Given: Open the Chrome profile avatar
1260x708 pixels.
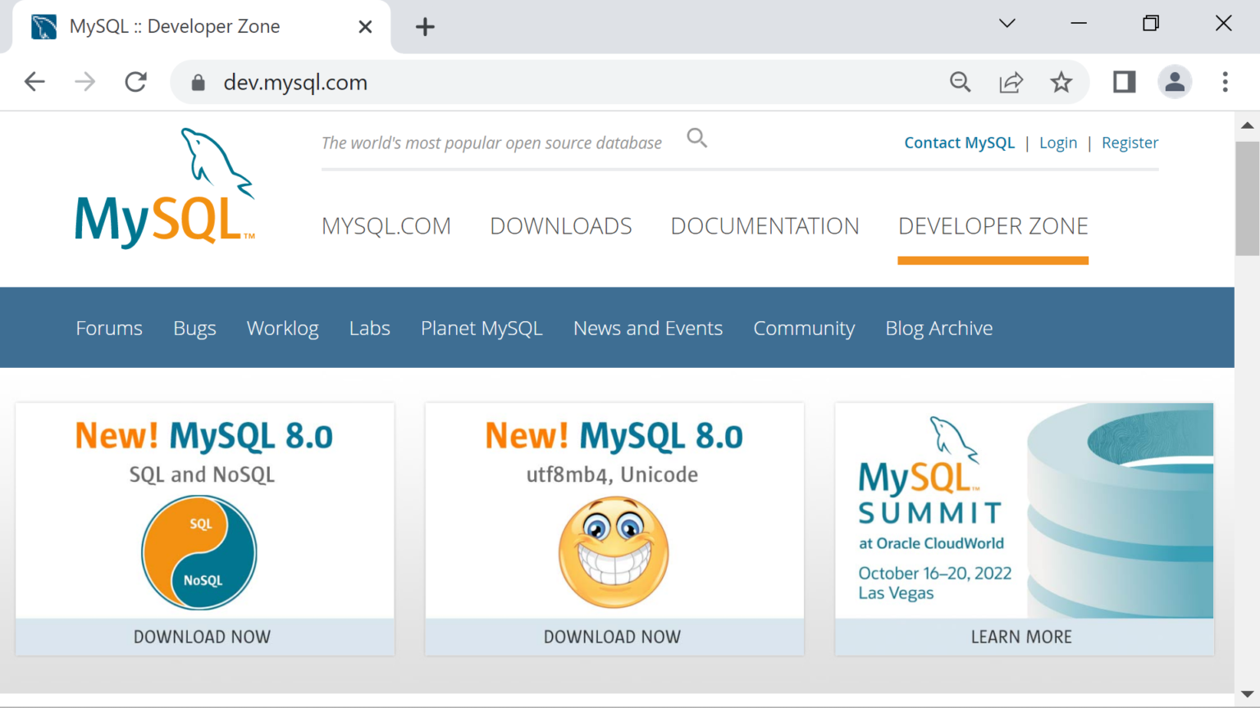Looking at the screenshot, I should point(1175,82).
